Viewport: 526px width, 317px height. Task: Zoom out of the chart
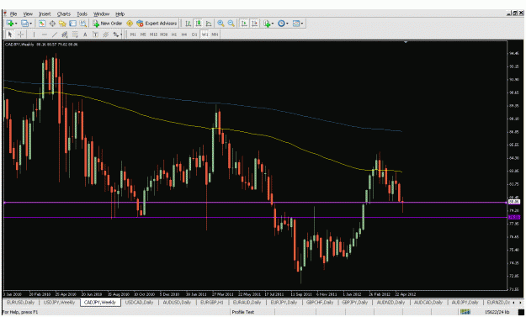231,24
